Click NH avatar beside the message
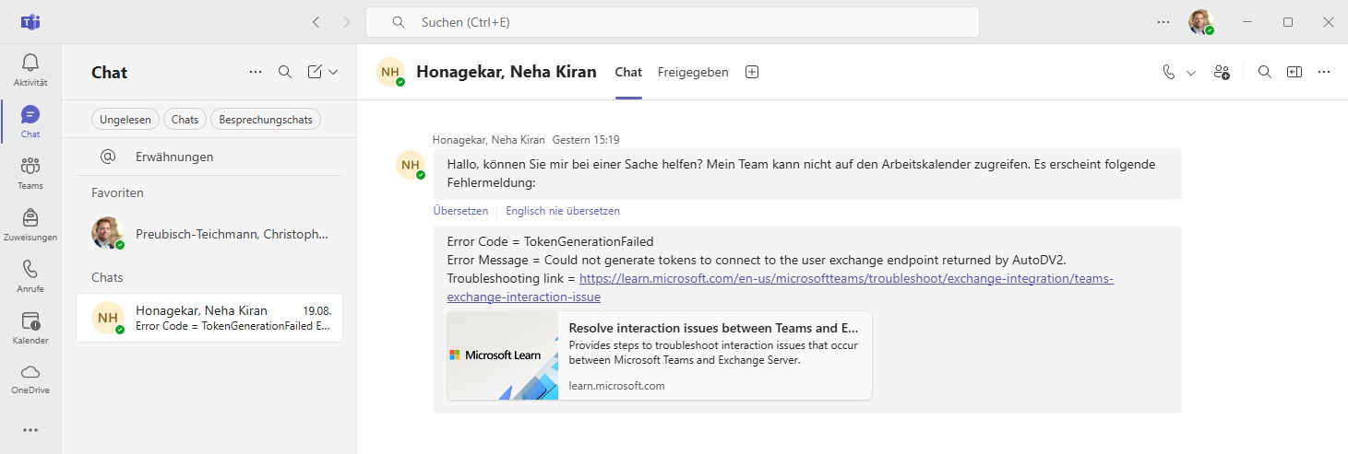Viewport: 1348px width, 454px height. pos(411,165)
